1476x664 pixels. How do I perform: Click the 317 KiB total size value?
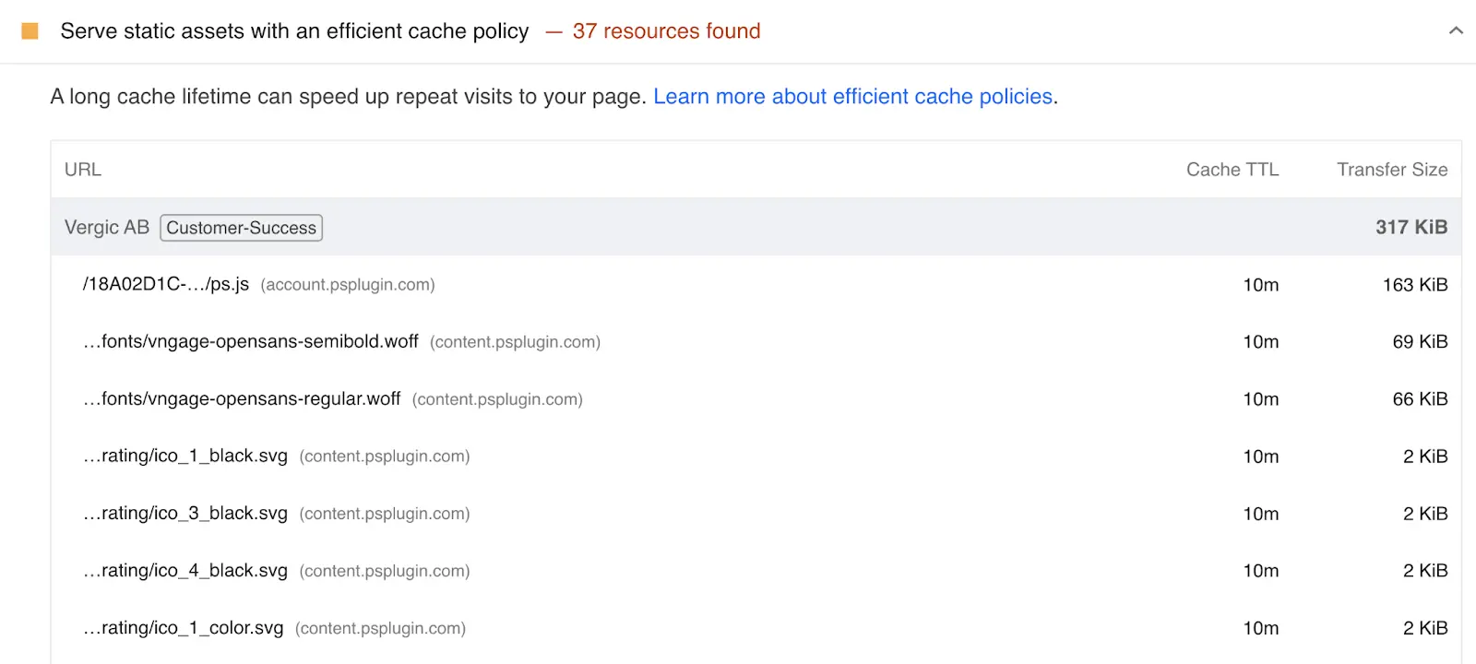[1411, 228]
